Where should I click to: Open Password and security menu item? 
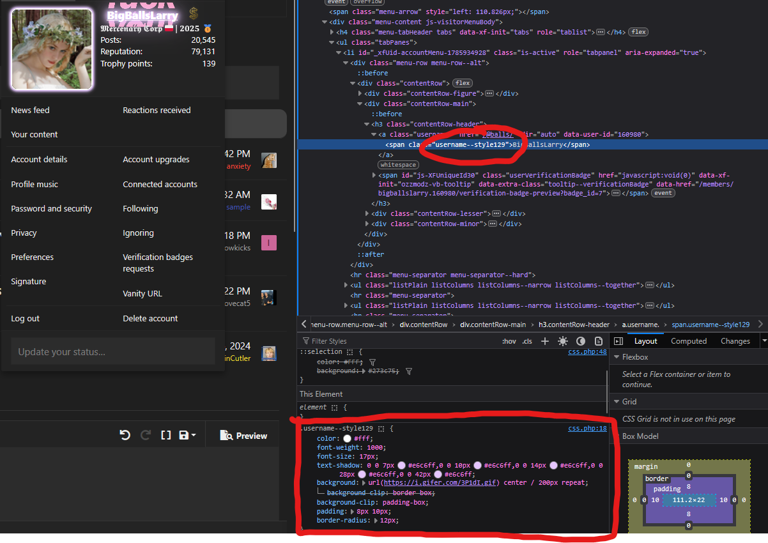tap(51, 209)
